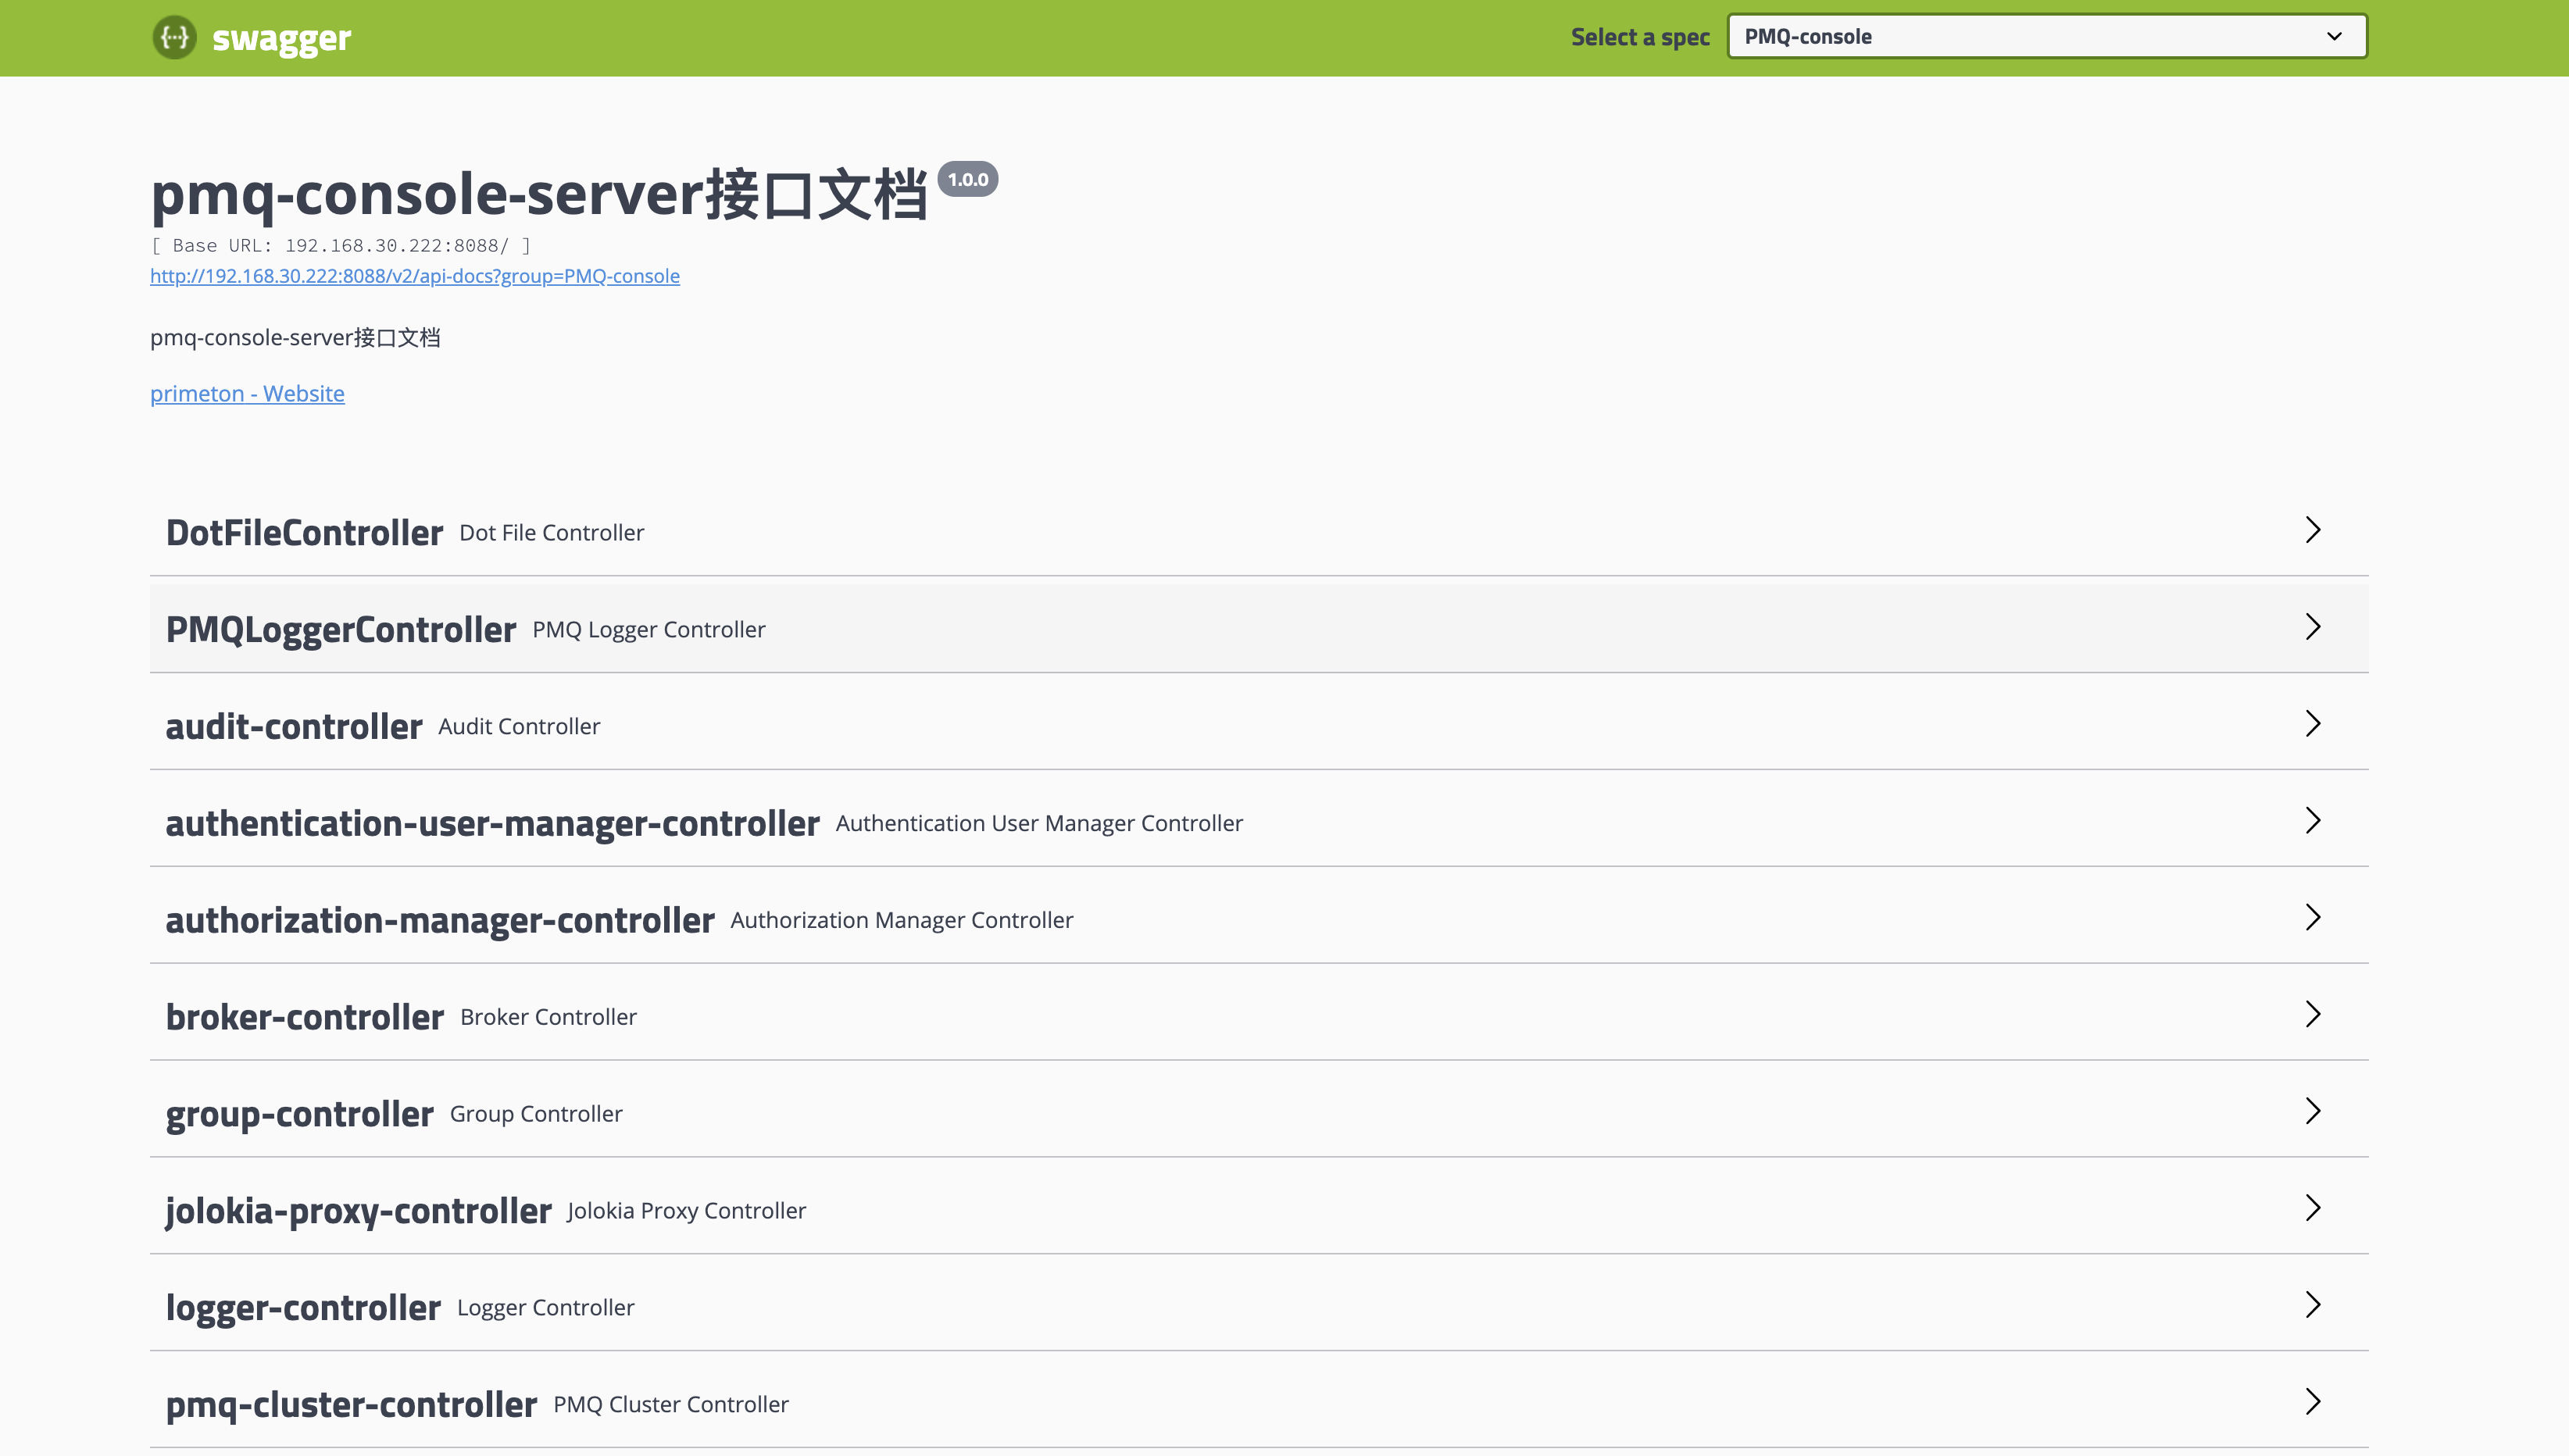This screenshot has height=1456, width=2569.
Task: Open the api-docs PMQ-console URL link
Action: tap(414, 276)
